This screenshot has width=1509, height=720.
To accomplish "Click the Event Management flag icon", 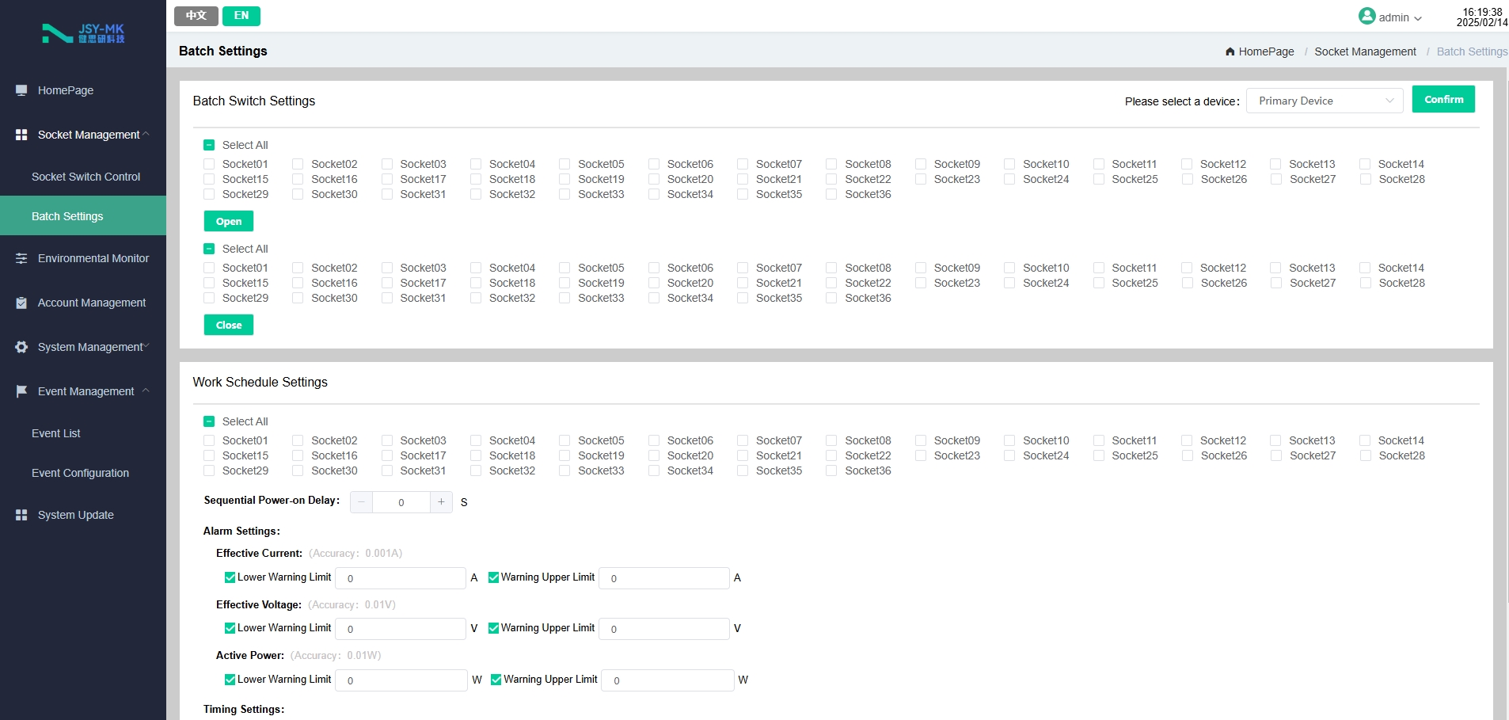I will [x=21, y=391].
